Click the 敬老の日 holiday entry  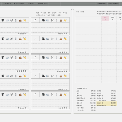tap(100, 96)
